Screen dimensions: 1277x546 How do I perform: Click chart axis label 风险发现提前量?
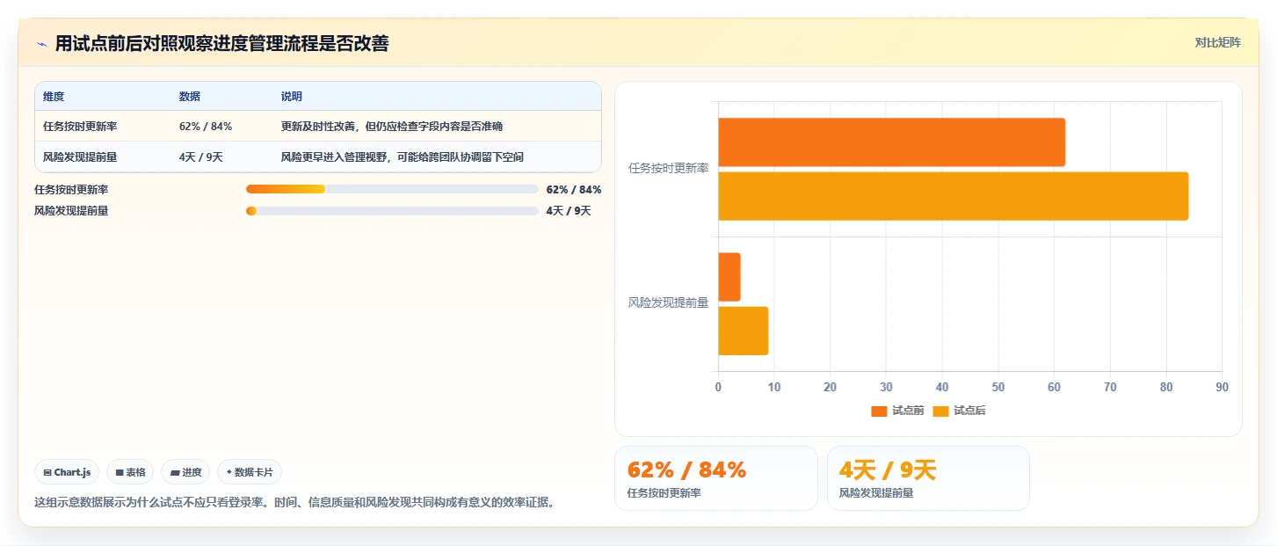668,303
